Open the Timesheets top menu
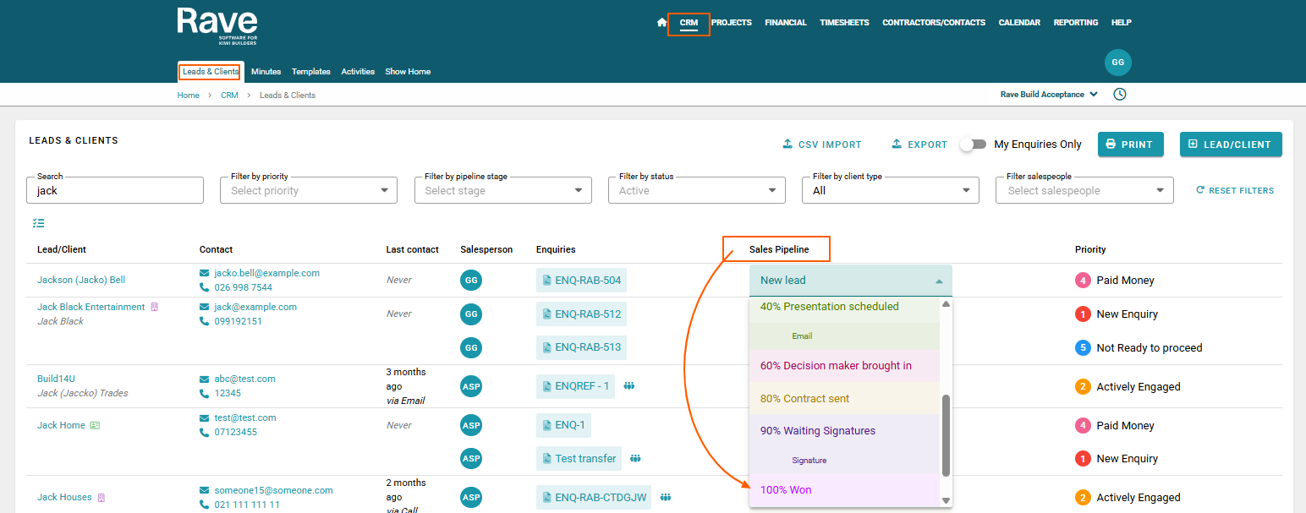This screenshot has width=1306, height=513. coord(844,23)
